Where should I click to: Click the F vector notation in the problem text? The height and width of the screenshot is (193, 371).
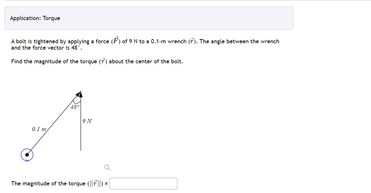pyautogui.click(x=115, y=40)
